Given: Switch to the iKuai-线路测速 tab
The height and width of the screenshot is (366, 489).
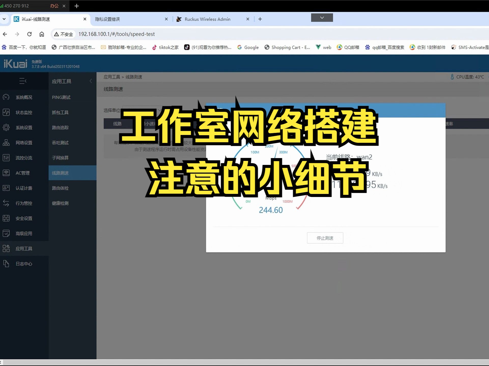Looking at the screenshot, I should point(50,19).
